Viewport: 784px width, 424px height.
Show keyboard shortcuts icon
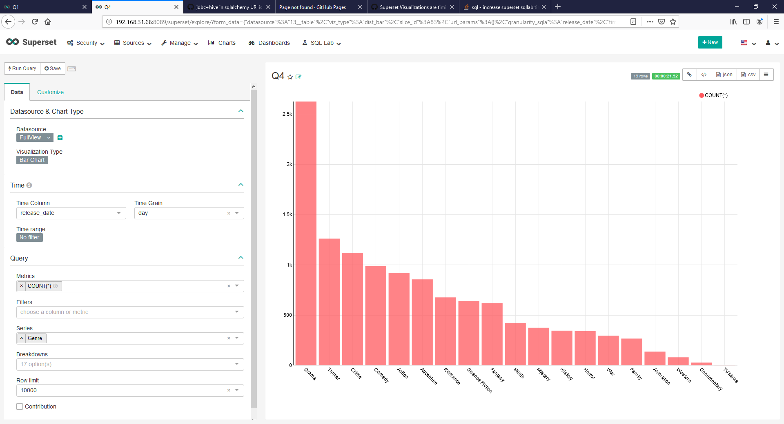[72, 69]
